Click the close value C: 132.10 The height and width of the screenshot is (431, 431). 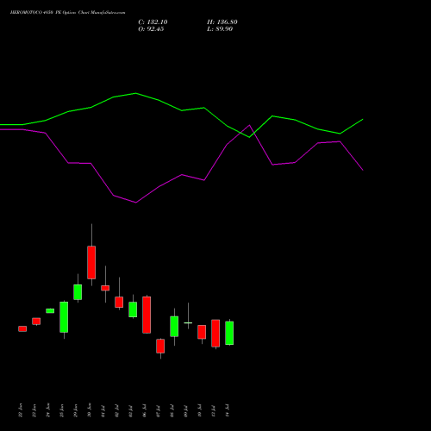(153, 22)
